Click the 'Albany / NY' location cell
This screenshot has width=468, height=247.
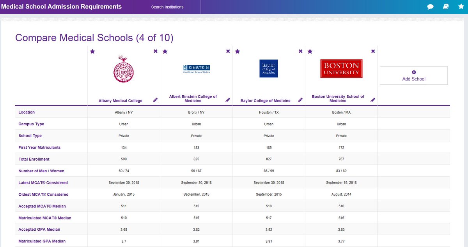point(124,112)
